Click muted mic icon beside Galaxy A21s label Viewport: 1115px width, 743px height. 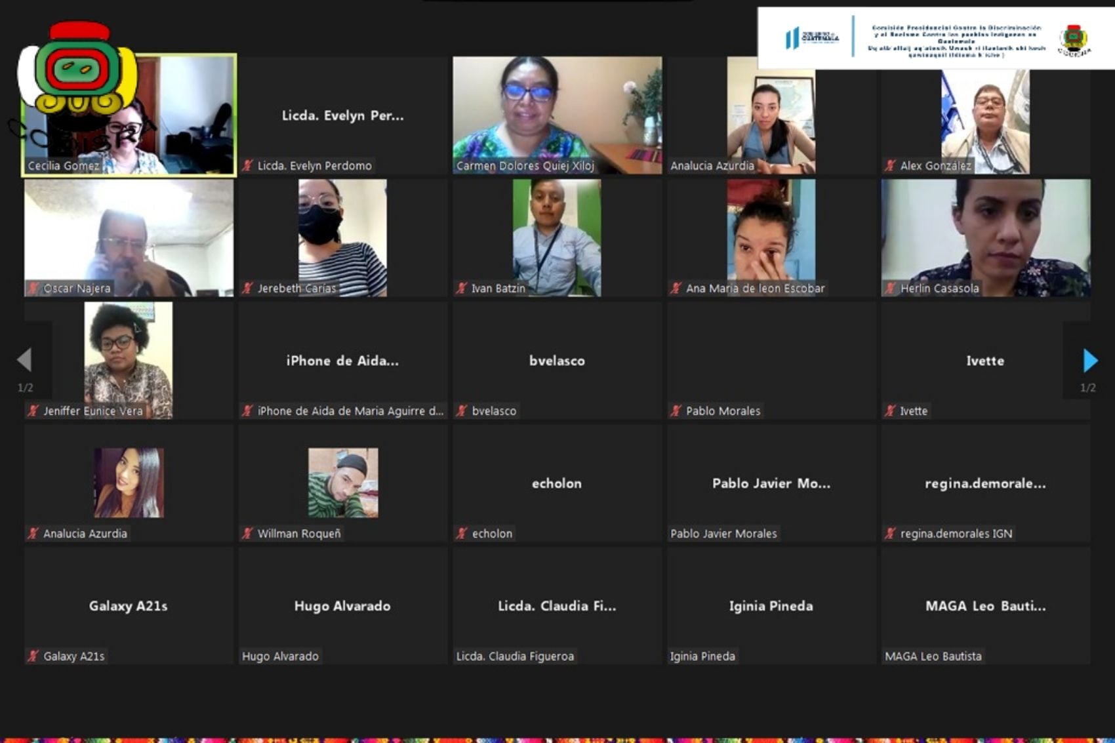click(x=33, y=656)
